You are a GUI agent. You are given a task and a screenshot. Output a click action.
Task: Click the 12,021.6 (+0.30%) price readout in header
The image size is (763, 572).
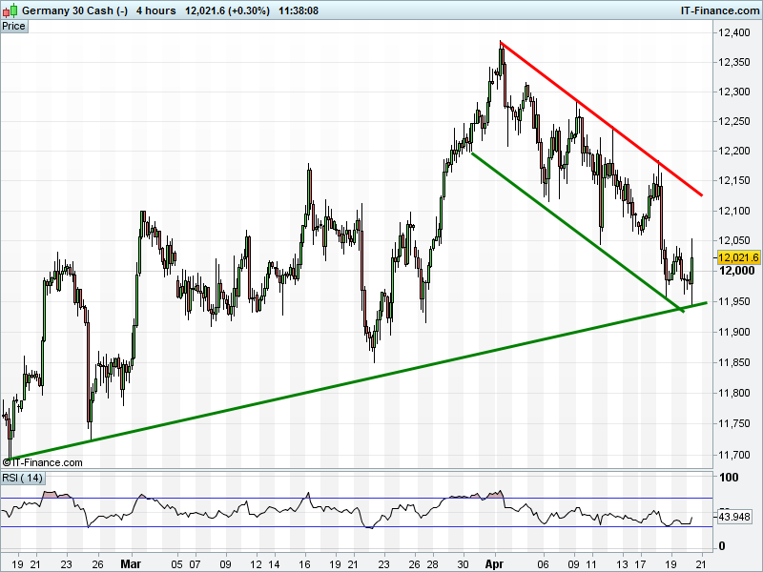pos(227,10)
